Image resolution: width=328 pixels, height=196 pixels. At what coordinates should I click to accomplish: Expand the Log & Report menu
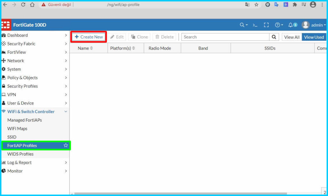click(x=35, y=162)
